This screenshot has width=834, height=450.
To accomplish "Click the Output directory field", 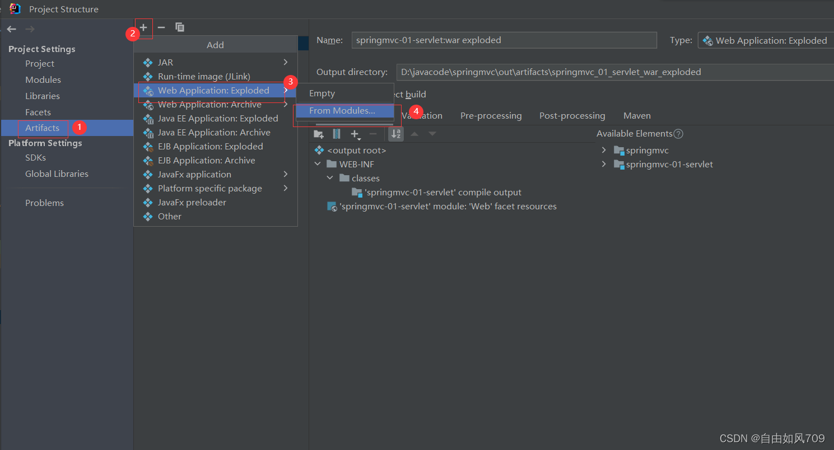I will 615,72.
